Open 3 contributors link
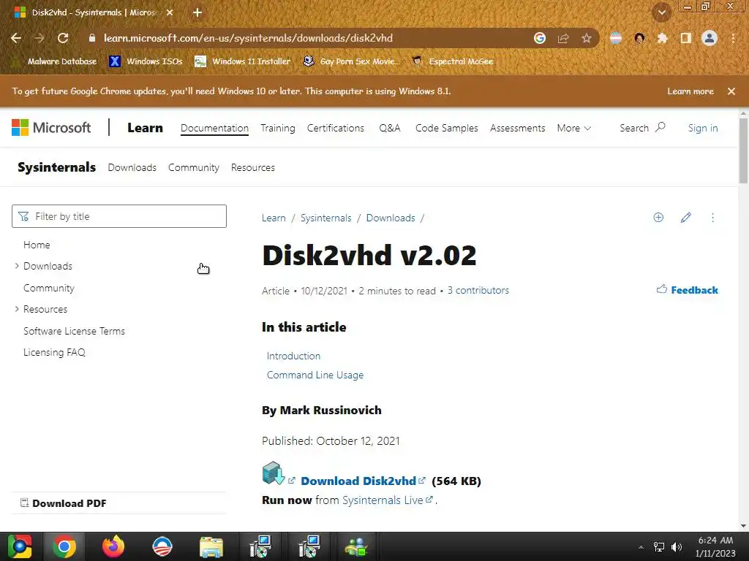The image size is (749, 561). coord(478,291)
